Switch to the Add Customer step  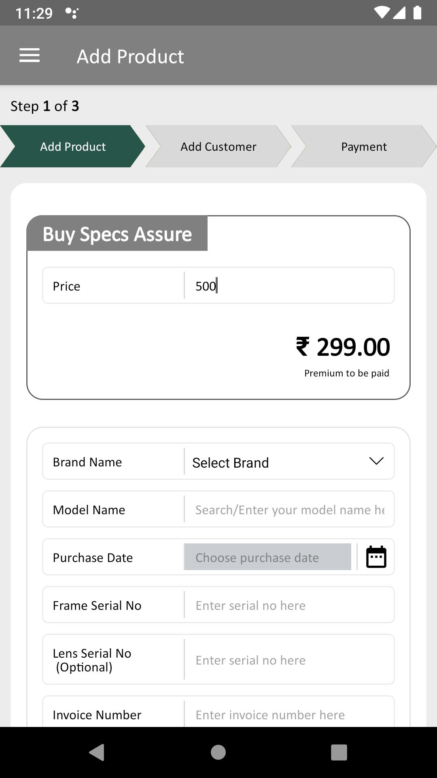click(218, 146)
